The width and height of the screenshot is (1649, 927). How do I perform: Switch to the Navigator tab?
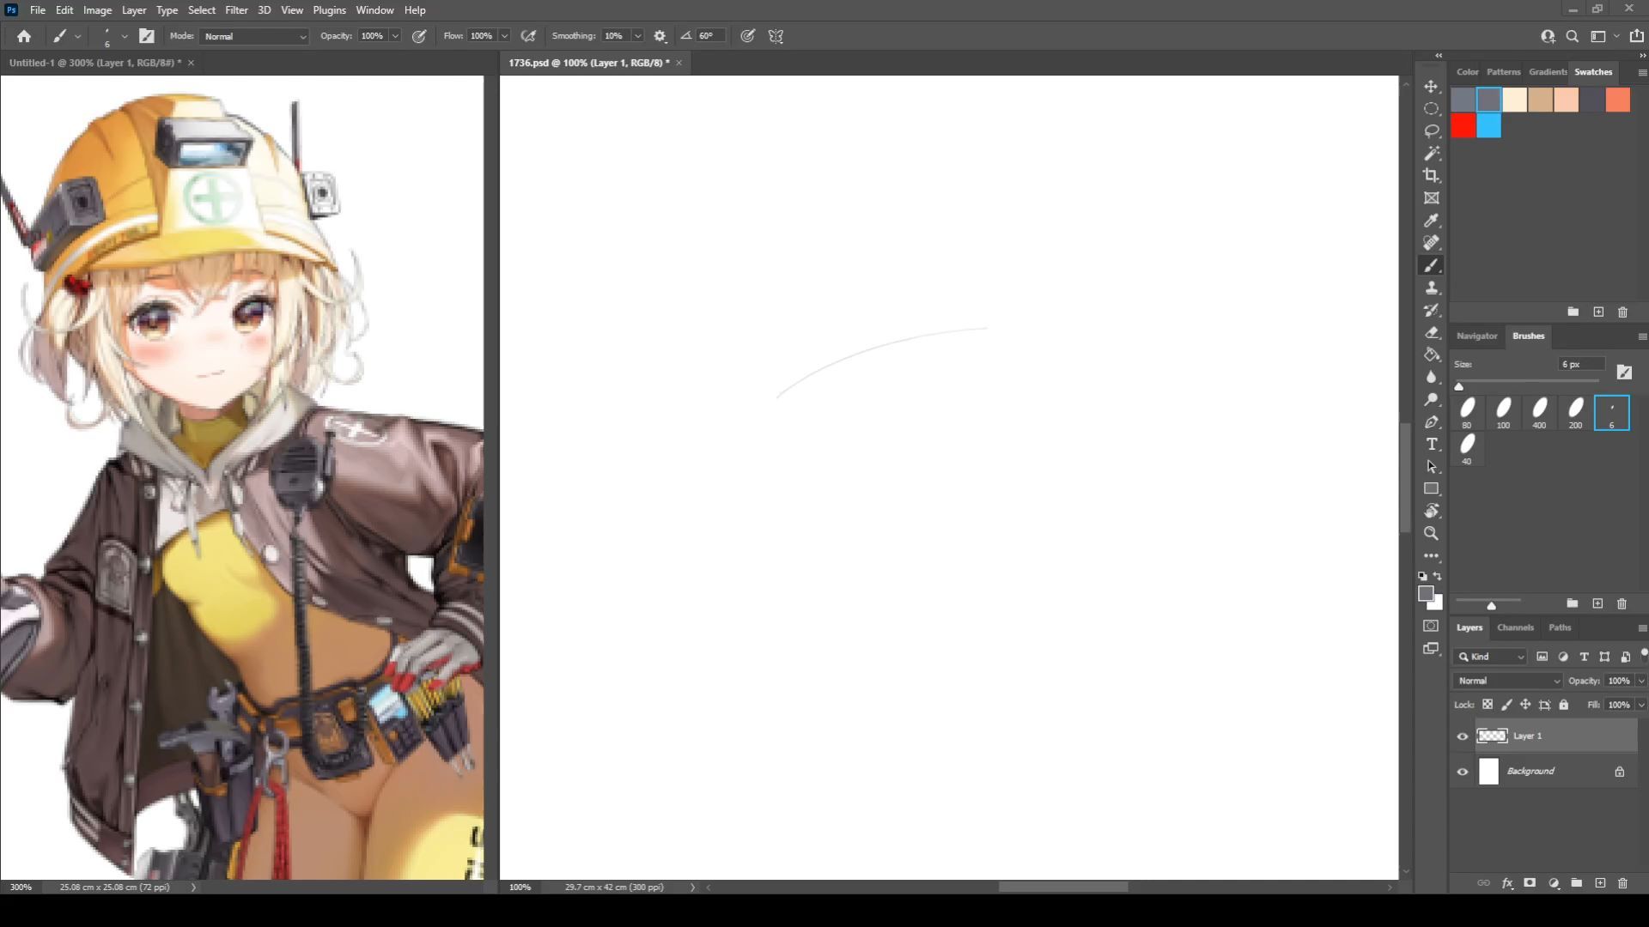pos(1476,336)
